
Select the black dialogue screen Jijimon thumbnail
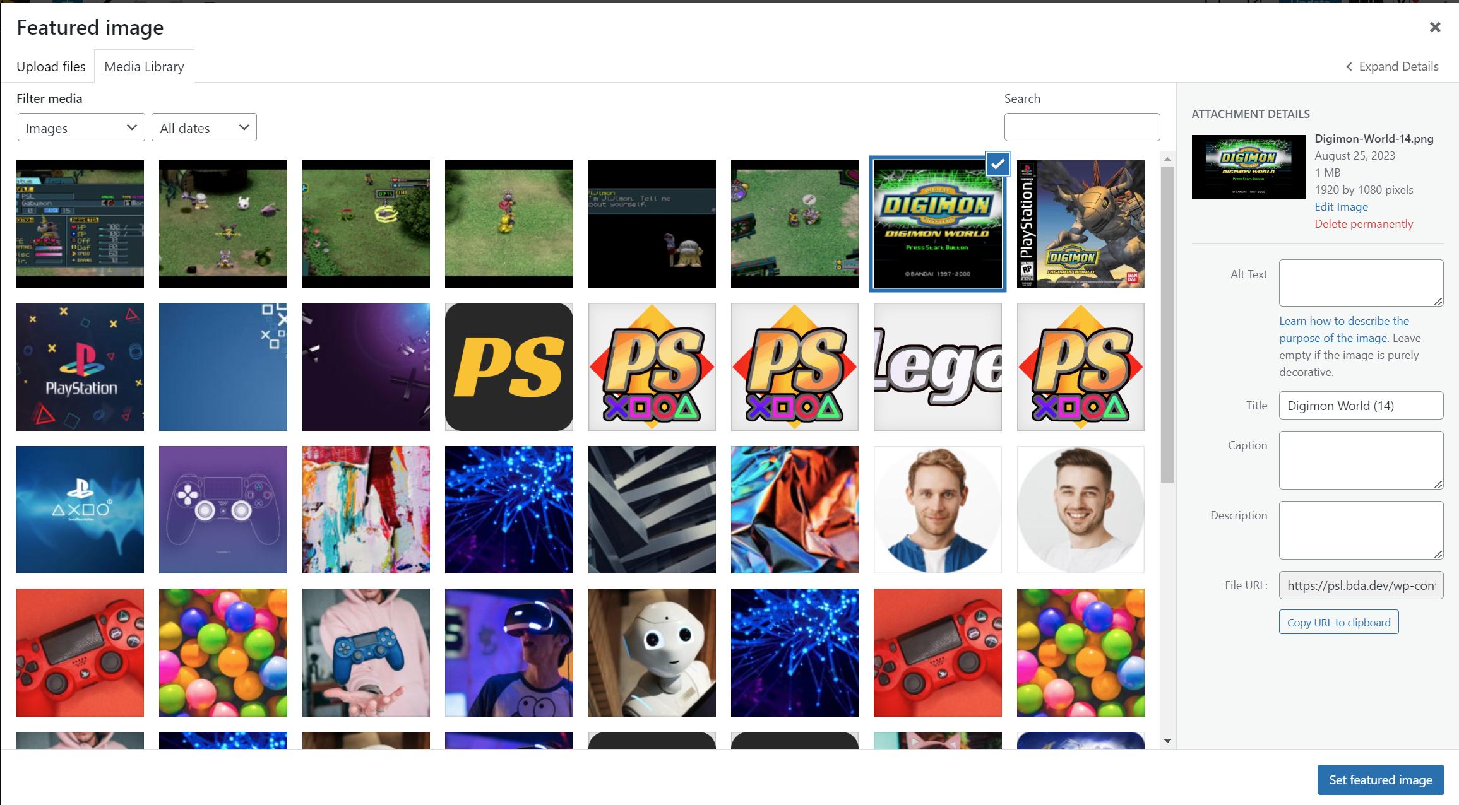(x=652, y=224)
